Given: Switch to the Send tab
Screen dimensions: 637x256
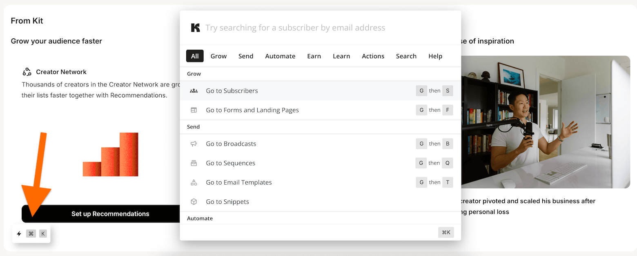Looking at the screenshot, I should [x=246, y=56].
